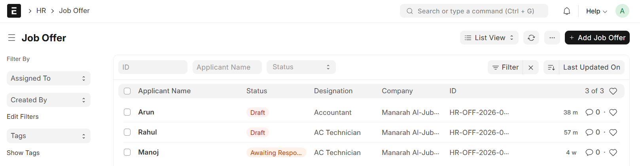This screenshot has height=166, width=640.
Task: Open the three-dots more options menu
Action: 552,38
